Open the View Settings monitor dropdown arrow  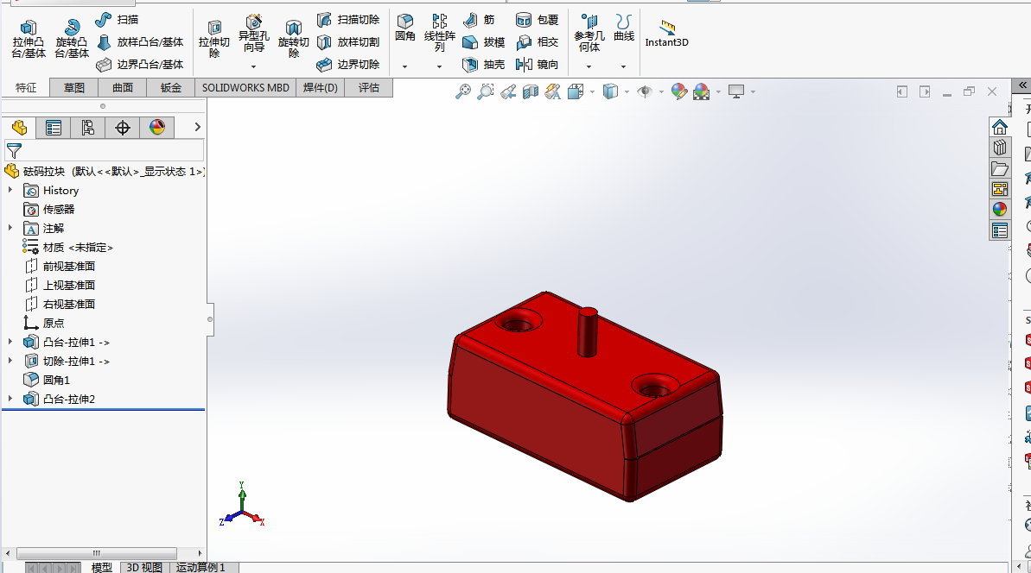753,91
